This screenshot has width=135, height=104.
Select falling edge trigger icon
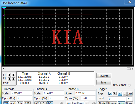(115, 94)
